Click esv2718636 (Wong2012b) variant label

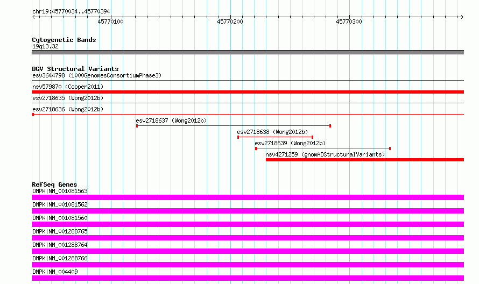pyautogui.click(x=68, y=109)
